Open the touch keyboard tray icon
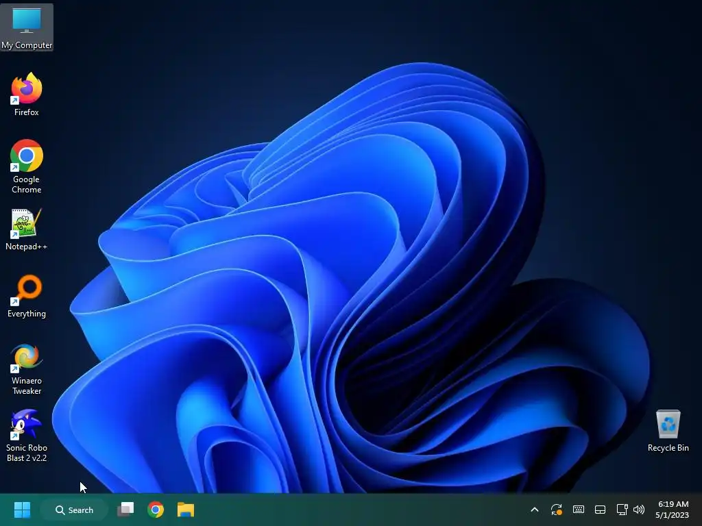702x526 pixels. pos(579,510)
